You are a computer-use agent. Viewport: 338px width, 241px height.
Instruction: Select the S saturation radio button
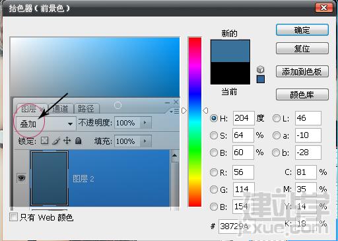click(214, 135)
